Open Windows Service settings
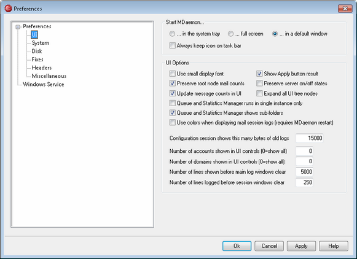 pos(43,84)
